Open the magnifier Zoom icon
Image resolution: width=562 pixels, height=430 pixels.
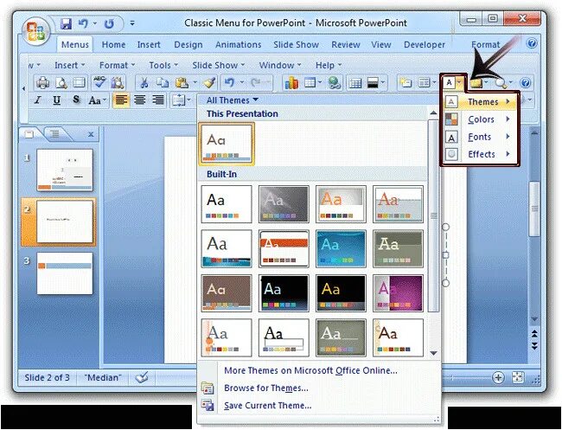click(501, 83)
